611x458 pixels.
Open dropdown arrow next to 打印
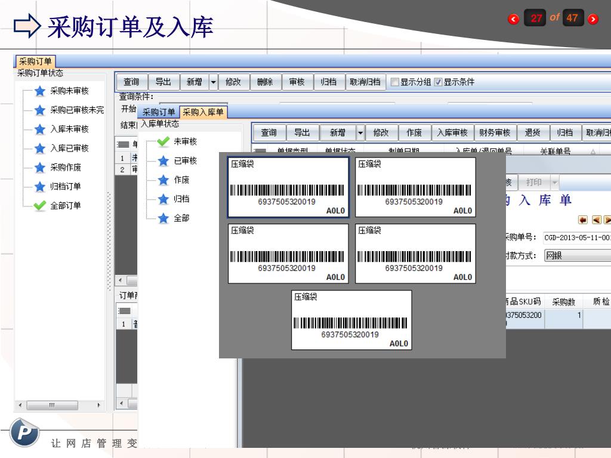(554, 182)
